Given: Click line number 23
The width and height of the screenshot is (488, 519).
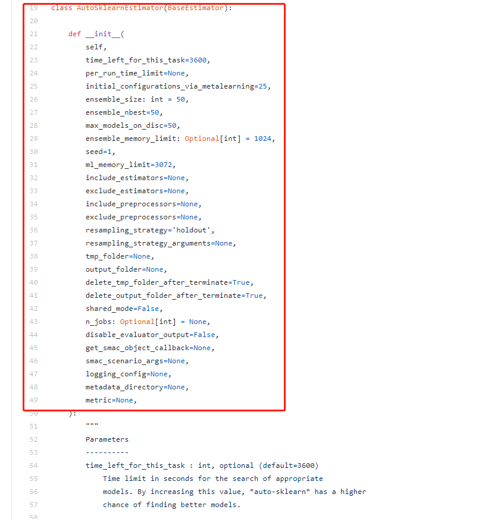Looking at the screenshot, I should pyautogui.click(x=33, y=60).
